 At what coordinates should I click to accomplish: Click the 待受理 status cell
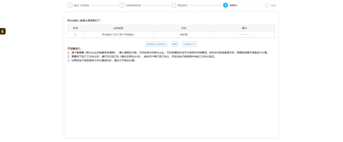pyautogui.click(x=184, y=34)
